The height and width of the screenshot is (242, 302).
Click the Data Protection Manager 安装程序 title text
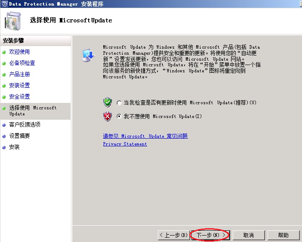[x=56, y=4]
